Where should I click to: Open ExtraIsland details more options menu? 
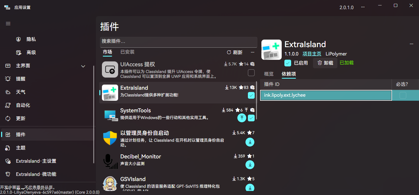click(411, 44)
